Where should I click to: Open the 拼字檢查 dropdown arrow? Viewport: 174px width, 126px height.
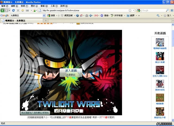click(125, 16)
